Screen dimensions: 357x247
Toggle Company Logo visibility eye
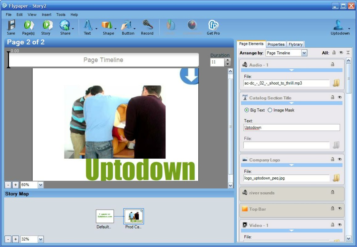pyautogui.click(x=340, y=159)
